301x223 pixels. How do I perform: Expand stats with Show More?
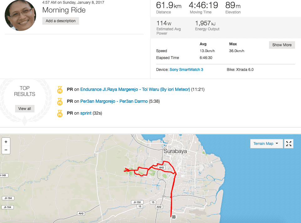pyautogui.click(x=282, y=45)
